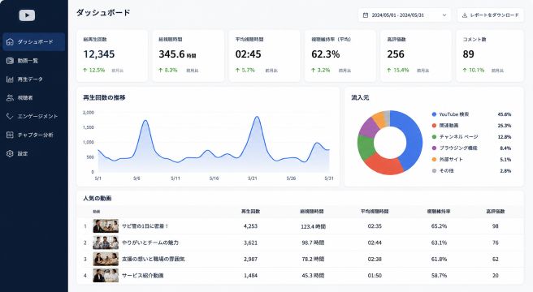Open the チャプター分析 sidebar menu item

pyautogui.click(x=33, y=135)
